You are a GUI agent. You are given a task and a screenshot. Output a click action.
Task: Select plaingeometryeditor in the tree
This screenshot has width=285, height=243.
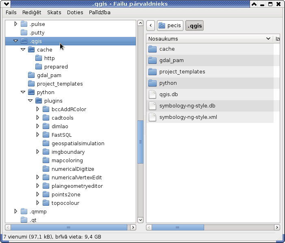point(77,186)
